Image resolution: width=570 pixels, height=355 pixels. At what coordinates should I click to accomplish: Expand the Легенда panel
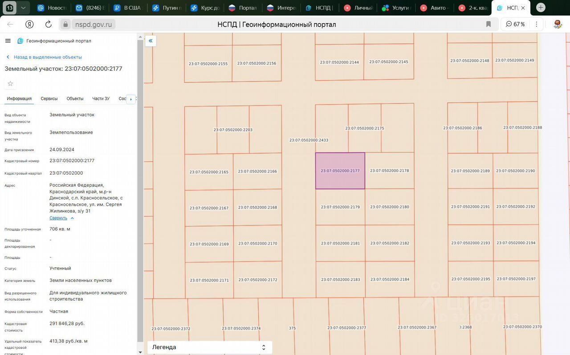[x=210, y=347]
